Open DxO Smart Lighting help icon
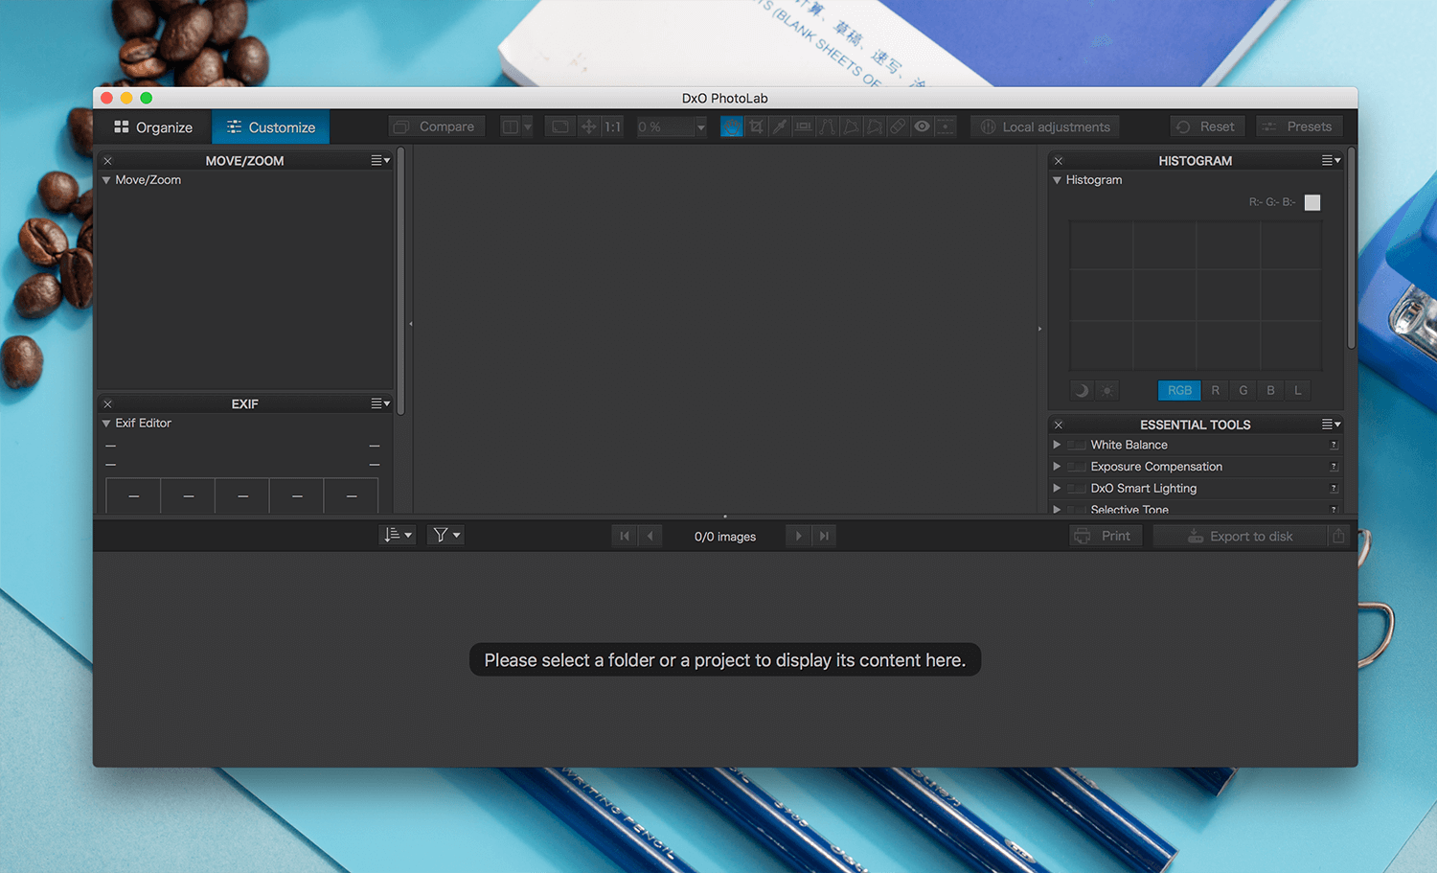This screenshot has width=1437, height=873. click(1334, 489)
